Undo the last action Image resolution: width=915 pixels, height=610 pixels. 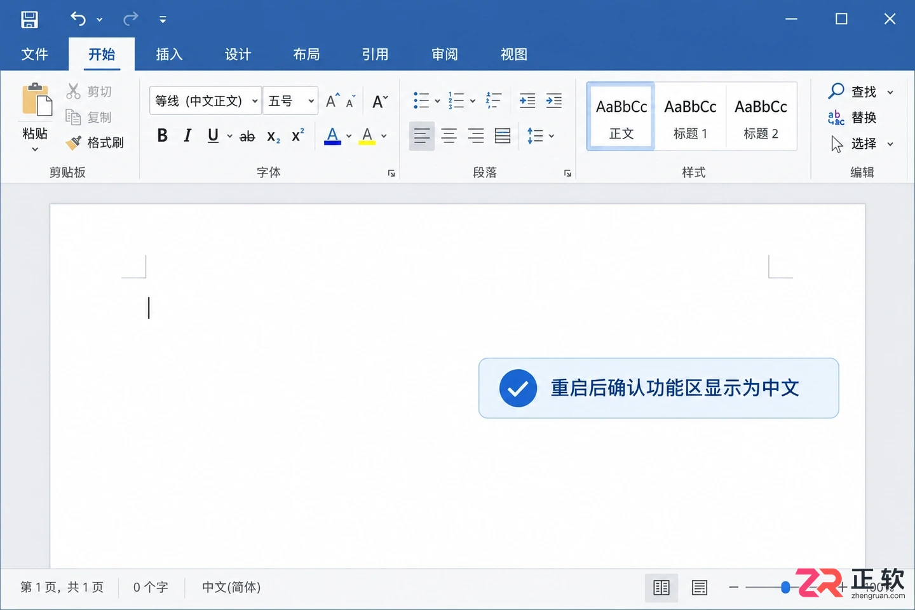click(x=78, y=19)
